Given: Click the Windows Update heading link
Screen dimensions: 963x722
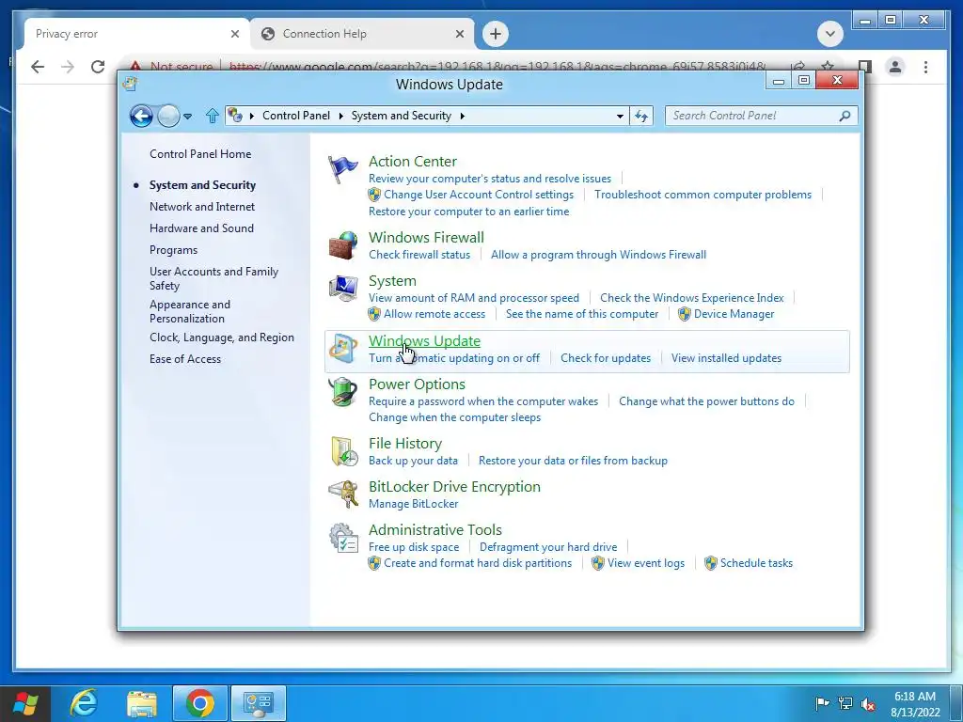Looking at the screenshot, I should [x=424, y=340].
